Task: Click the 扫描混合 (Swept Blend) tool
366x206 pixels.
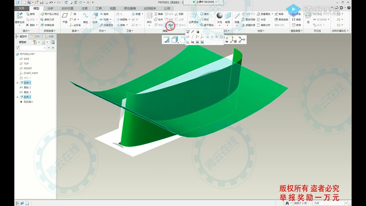Action: [106, 25]
